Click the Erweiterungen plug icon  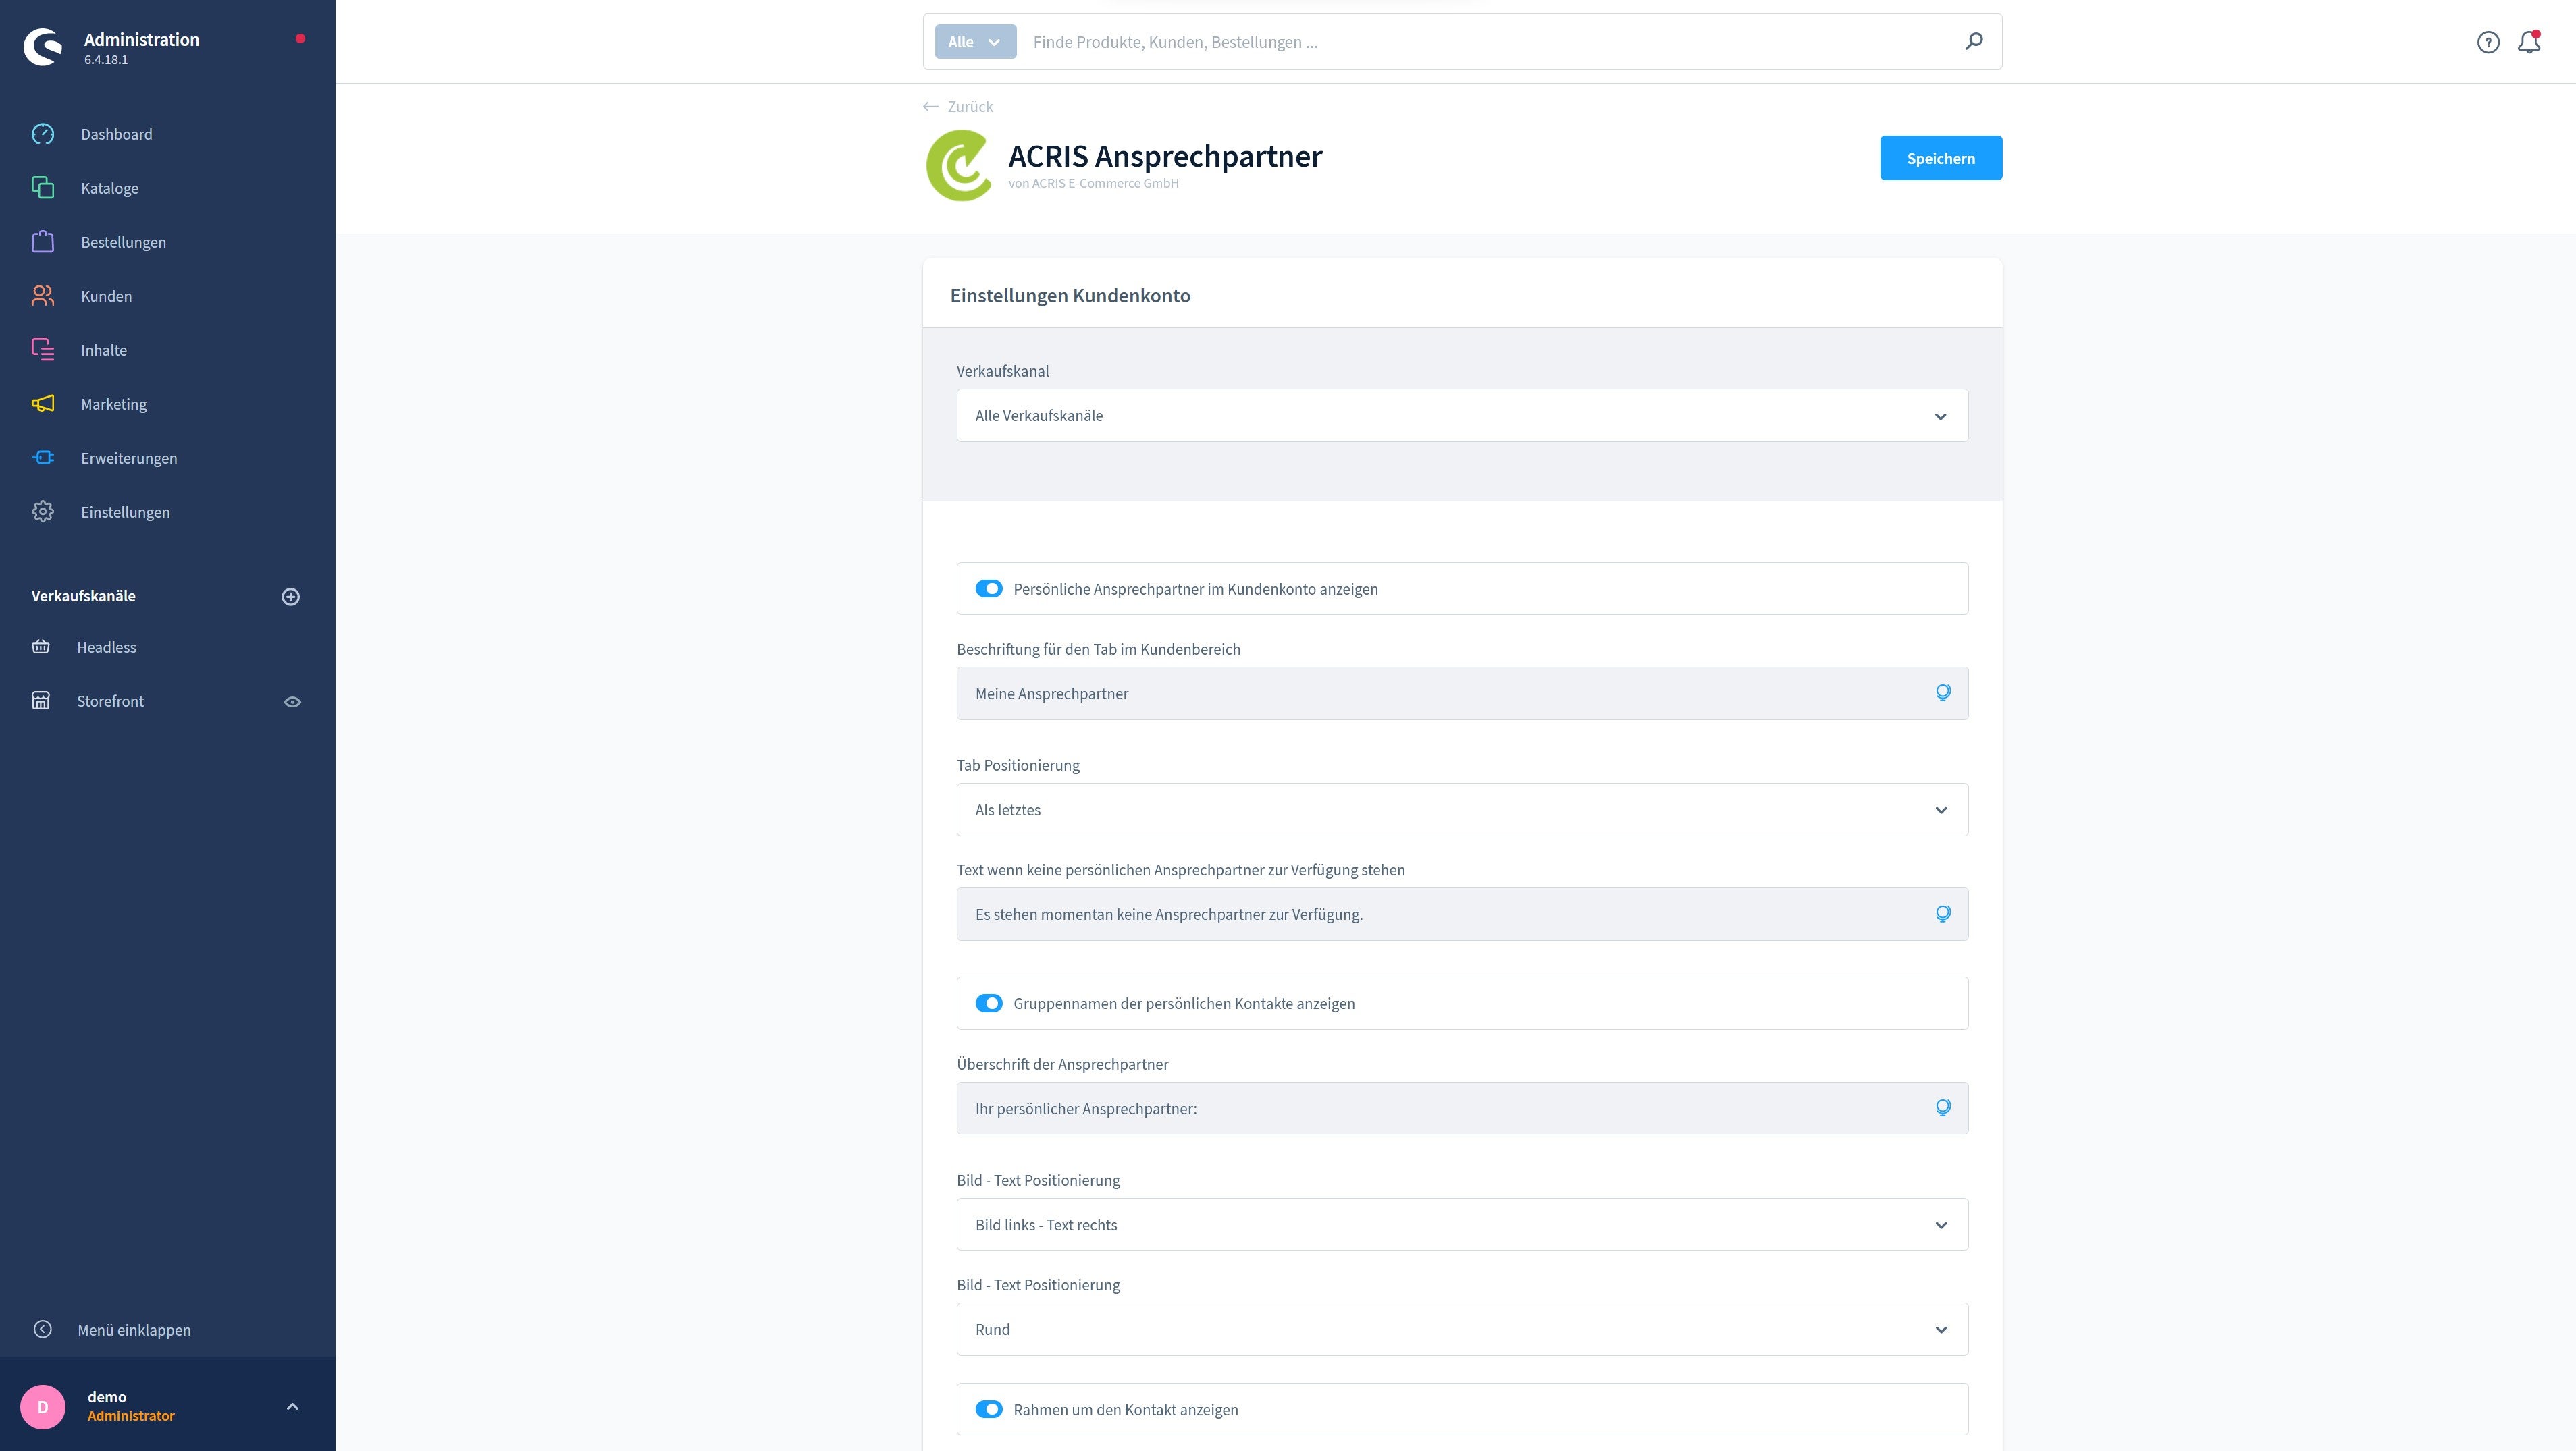43,458
